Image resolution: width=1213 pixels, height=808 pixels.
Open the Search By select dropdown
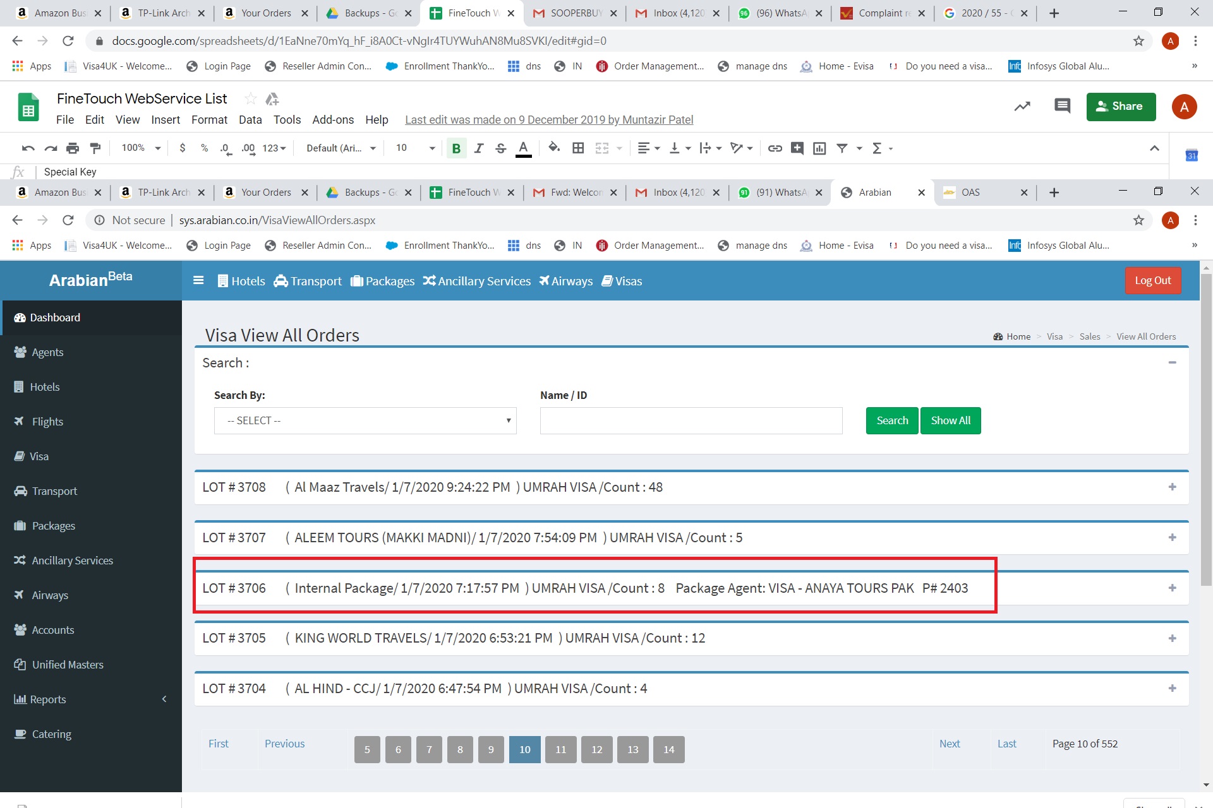365,420
